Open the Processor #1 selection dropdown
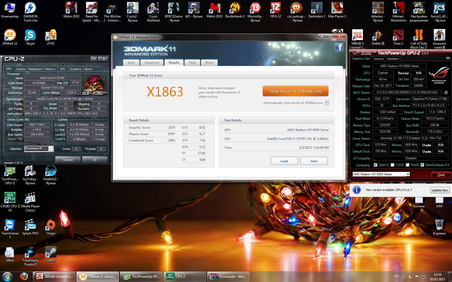The height and width of the screenshot is (282, 452). 39,149
